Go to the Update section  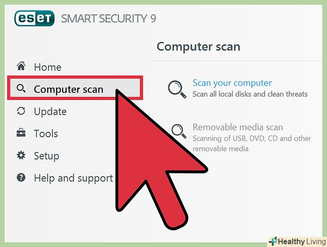(x=50, y=112)
